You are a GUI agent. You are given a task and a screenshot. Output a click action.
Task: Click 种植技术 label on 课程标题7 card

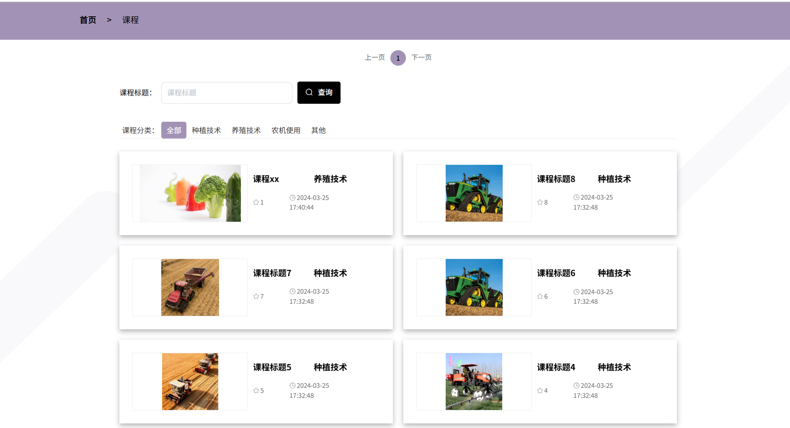(x=330, y=273)
